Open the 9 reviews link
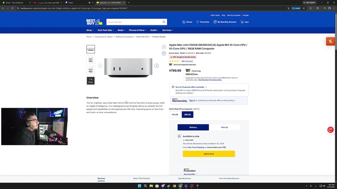This screenshot has height=189, width=337. point(189,61)
